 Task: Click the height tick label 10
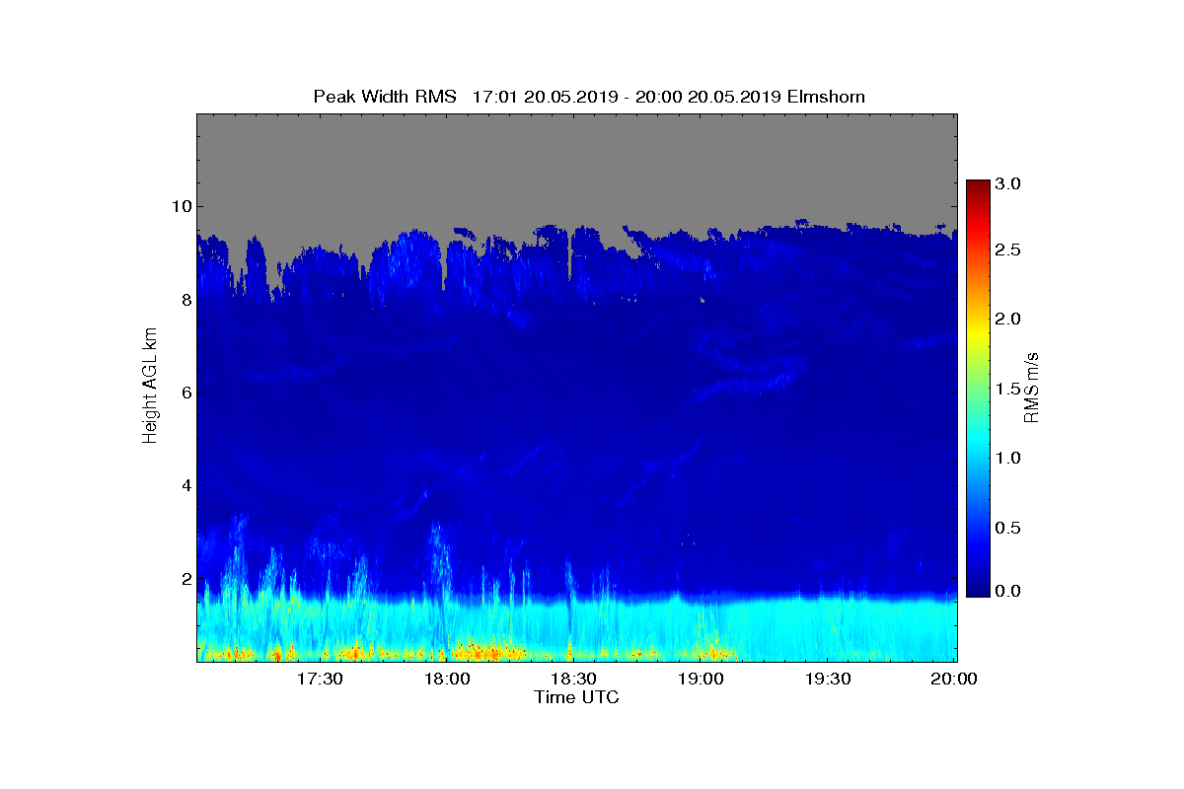(180, 206)
